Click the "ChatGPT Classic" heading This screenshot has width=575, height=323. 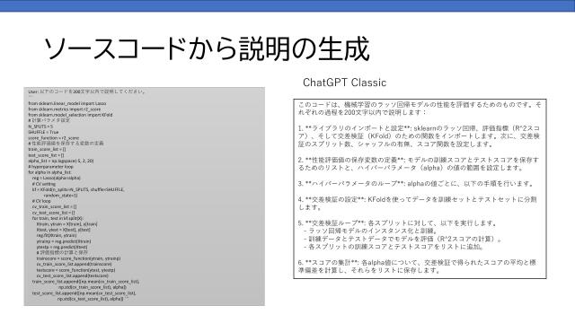[x=344, y=83]
